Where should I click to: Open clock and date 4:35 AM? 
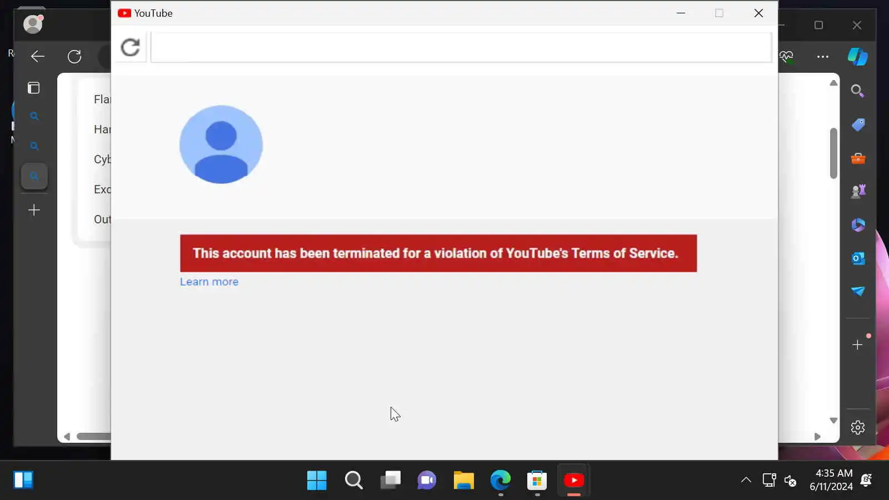(831, 480)
